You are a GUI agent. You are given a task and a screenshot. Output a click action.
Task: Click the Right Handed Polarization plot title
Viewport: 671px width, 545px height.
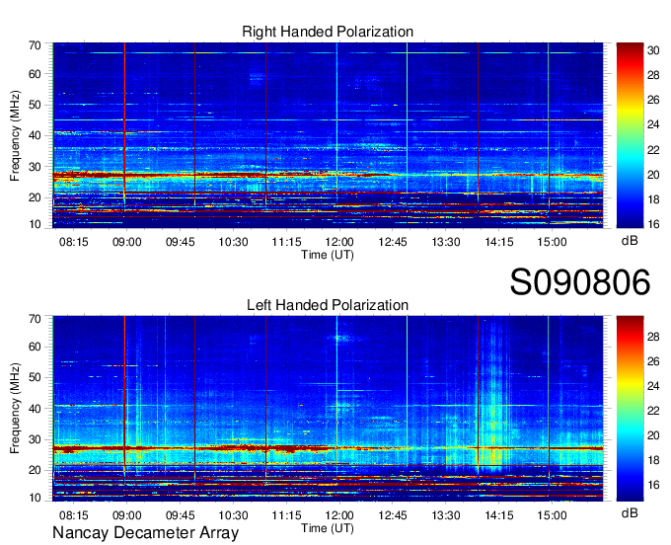pos(328,32)
